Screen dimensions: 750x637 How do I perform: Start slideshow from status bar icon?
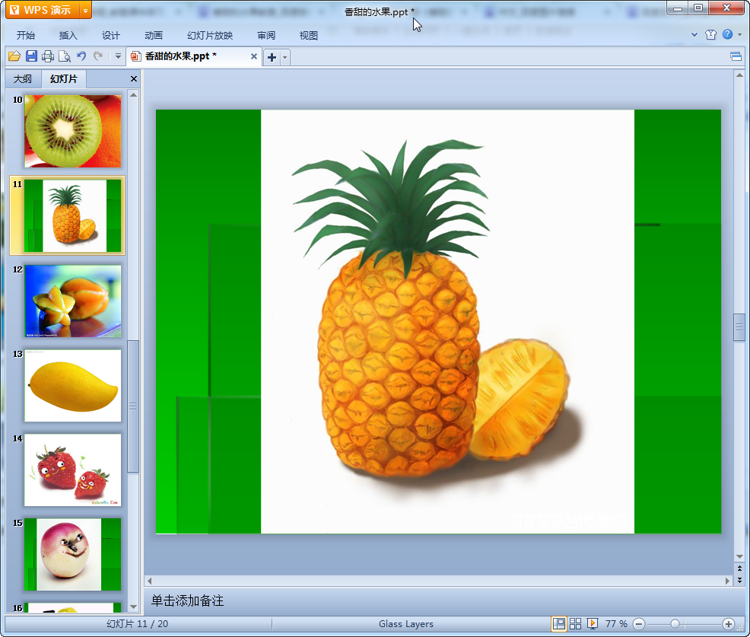592,623
